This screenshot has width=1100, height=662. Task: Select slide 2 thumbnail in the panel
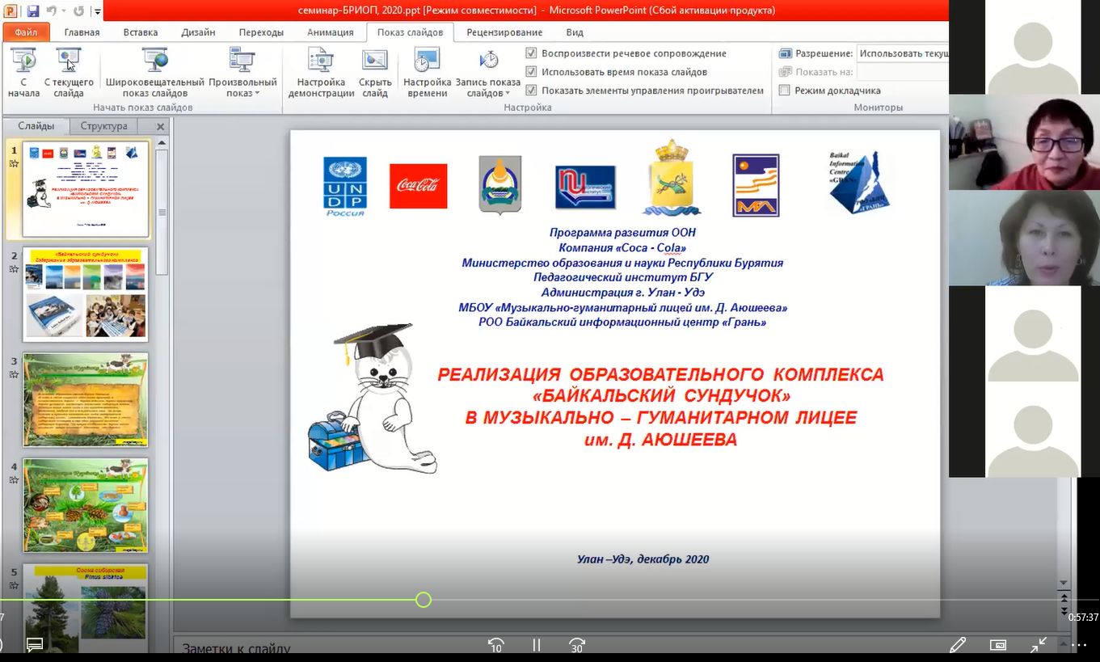click(x=86, y=294)
